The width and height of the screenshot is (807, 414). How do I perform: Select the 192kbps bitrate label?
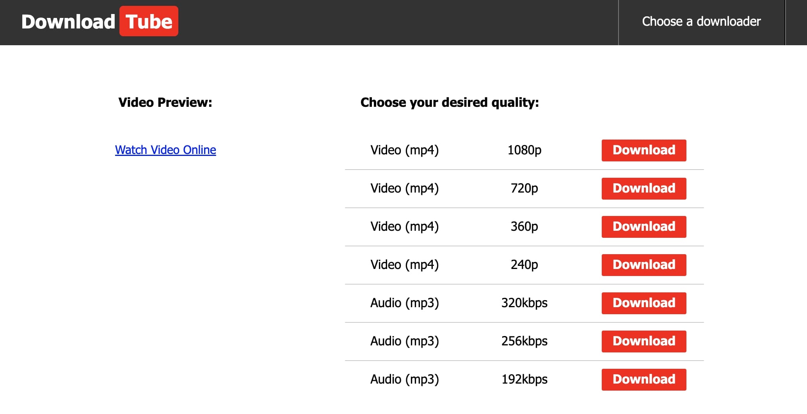pos(524,379)
